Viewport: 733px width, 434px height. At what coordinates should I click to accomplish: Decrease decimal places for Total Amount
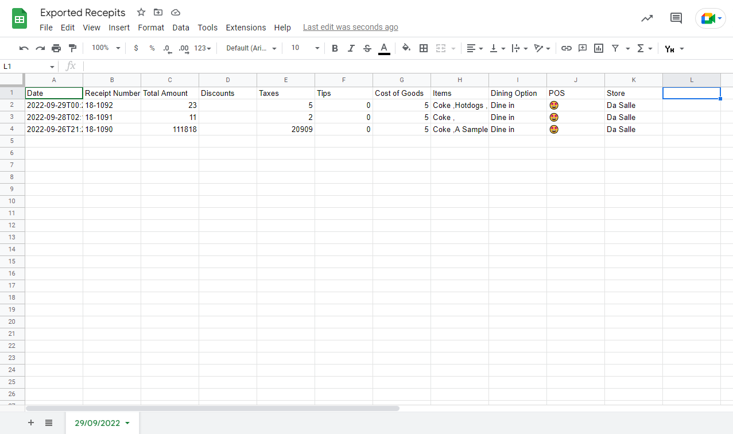(x=166, y=48)
